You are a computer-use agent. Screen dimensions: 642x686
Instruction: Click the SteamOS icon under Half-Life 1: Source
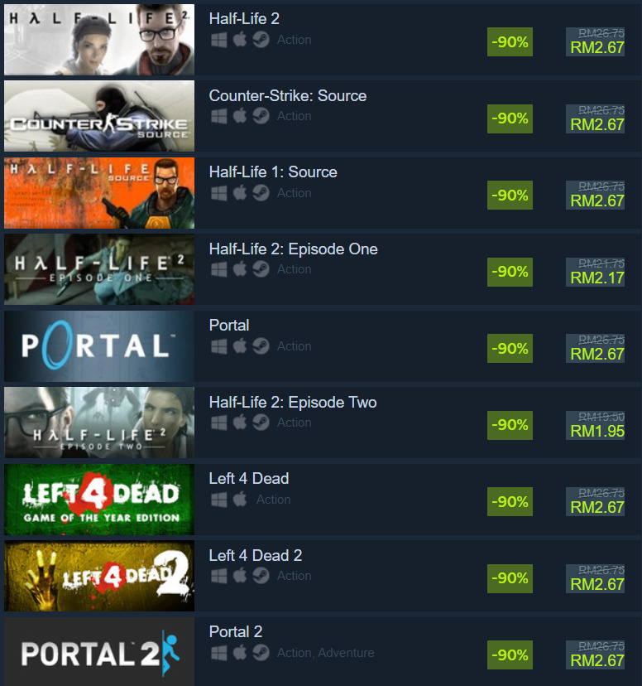point(261,193)
